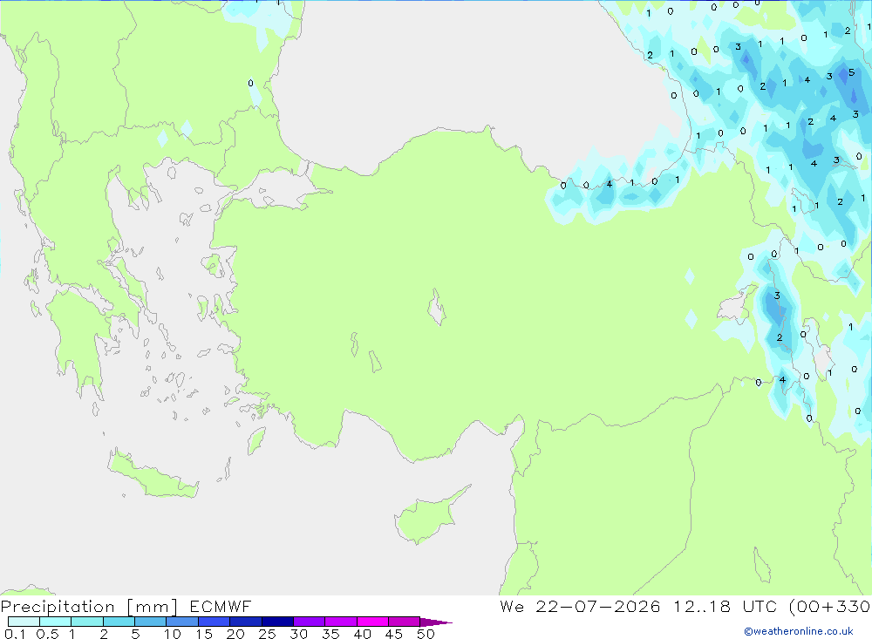Click the '10' legend scale label
This screenshot has height=639, width=872.
(x=173, y=634)
